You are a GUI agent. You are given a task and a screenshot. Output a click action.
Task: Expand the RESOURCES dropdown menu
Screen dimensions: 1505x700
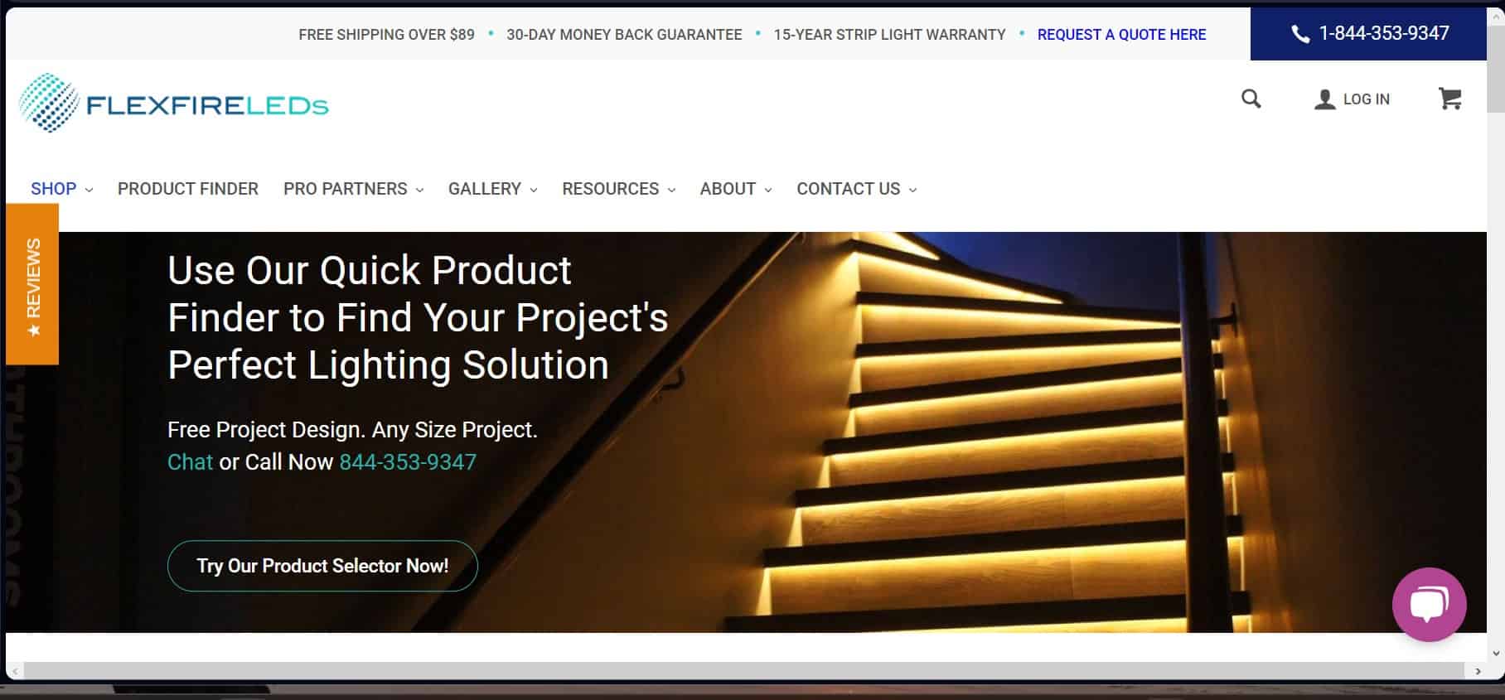coord(618,189)
